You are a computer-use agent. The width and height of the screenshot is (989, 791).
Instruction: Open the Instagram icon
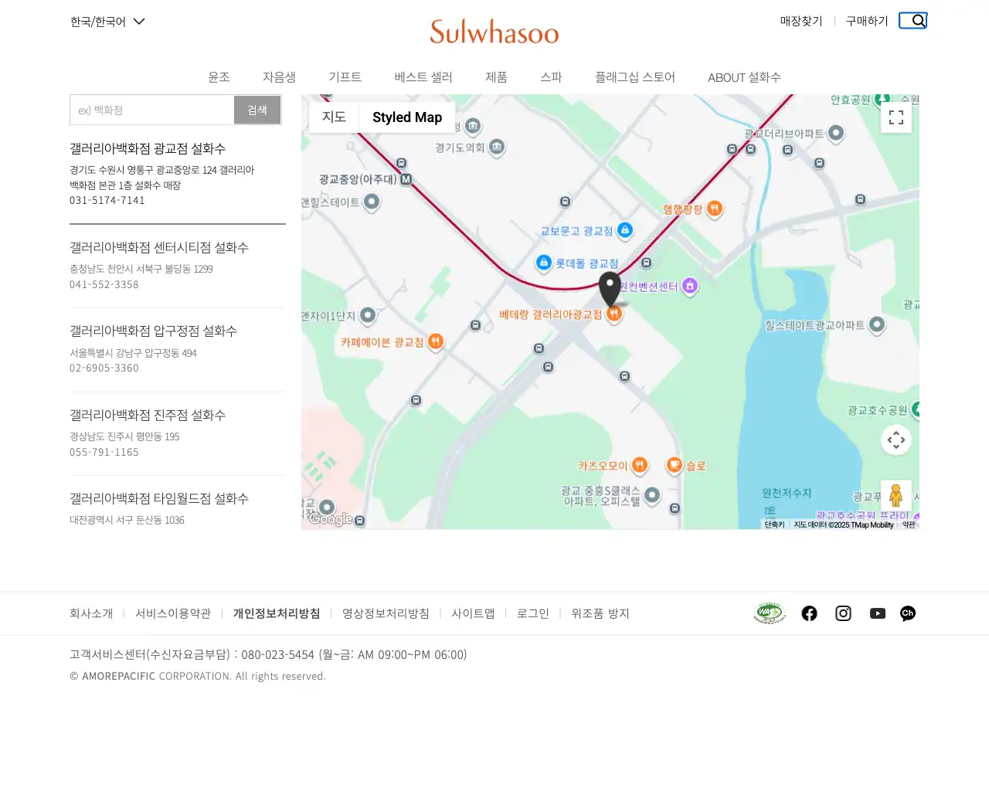843,613
